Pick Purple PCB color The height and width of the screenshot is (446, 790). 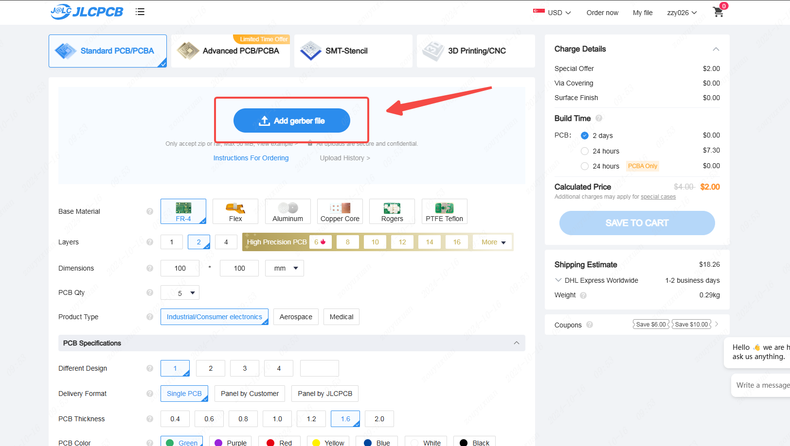(231, 442)
